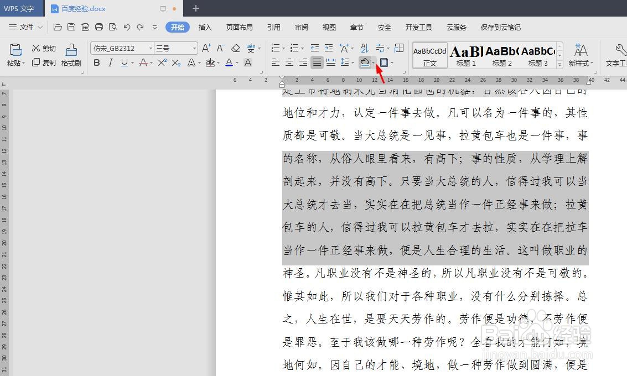The image size is (627, 376).
Task: Toggle subscript formatting
Action: [x=176, y=62]
